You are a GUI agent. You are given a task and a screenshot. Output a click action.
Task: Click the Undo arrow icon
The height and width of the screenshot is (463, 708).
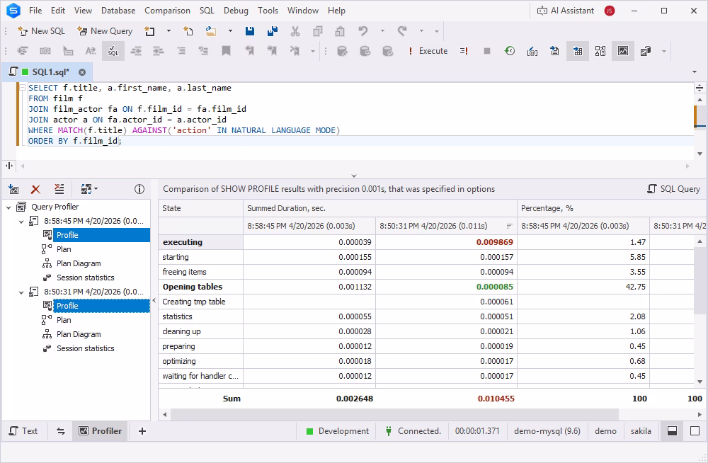coord(363,31)
